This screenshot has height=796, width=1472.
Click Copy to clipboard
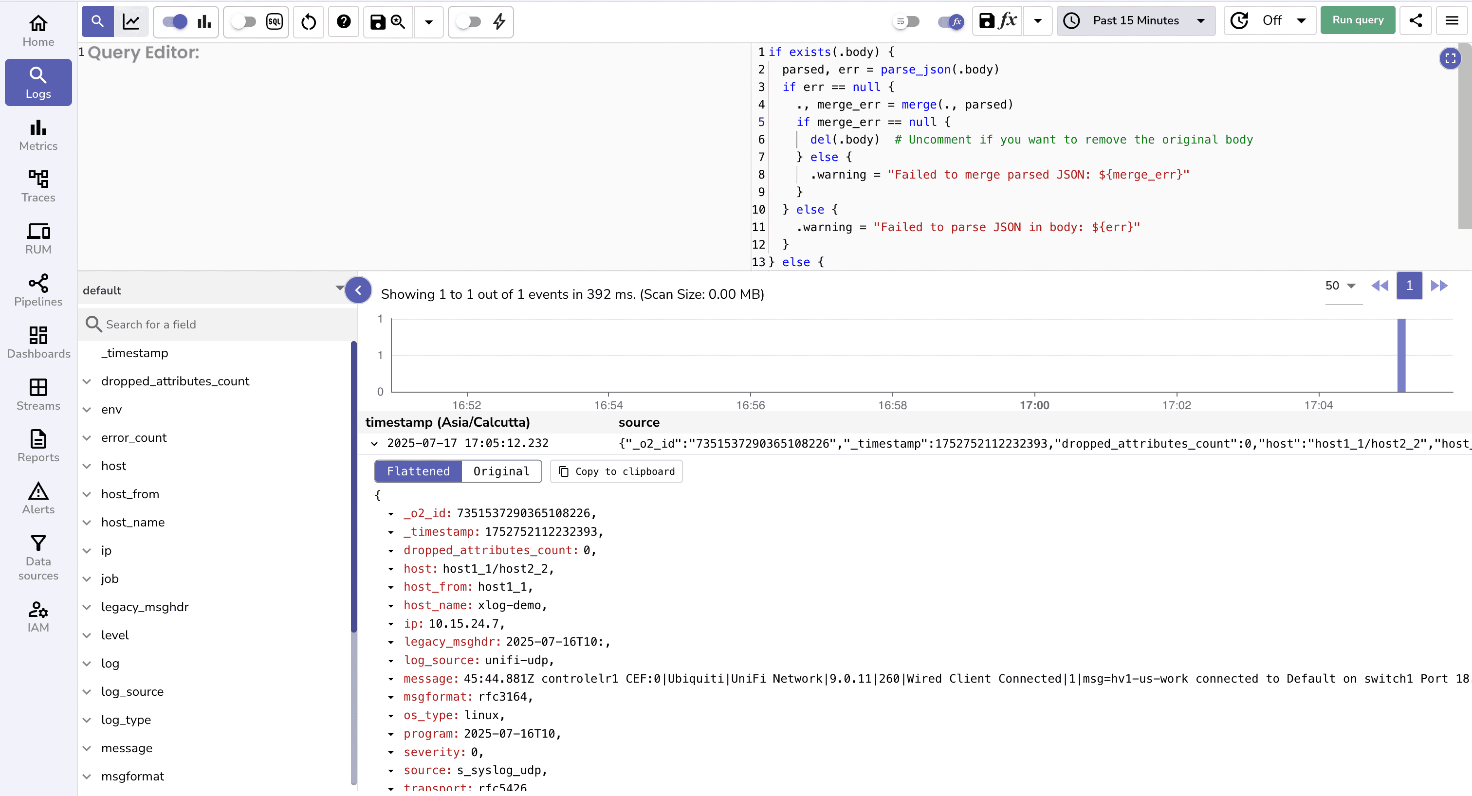616,471
